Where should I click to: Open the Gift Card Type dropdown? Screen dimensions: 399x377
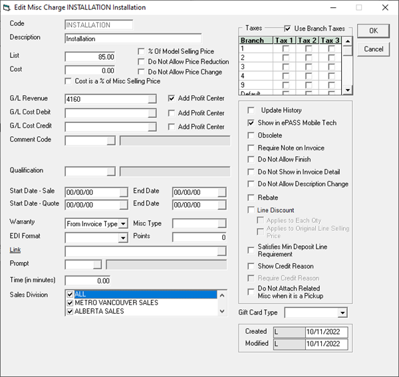(x=342, y=313)
